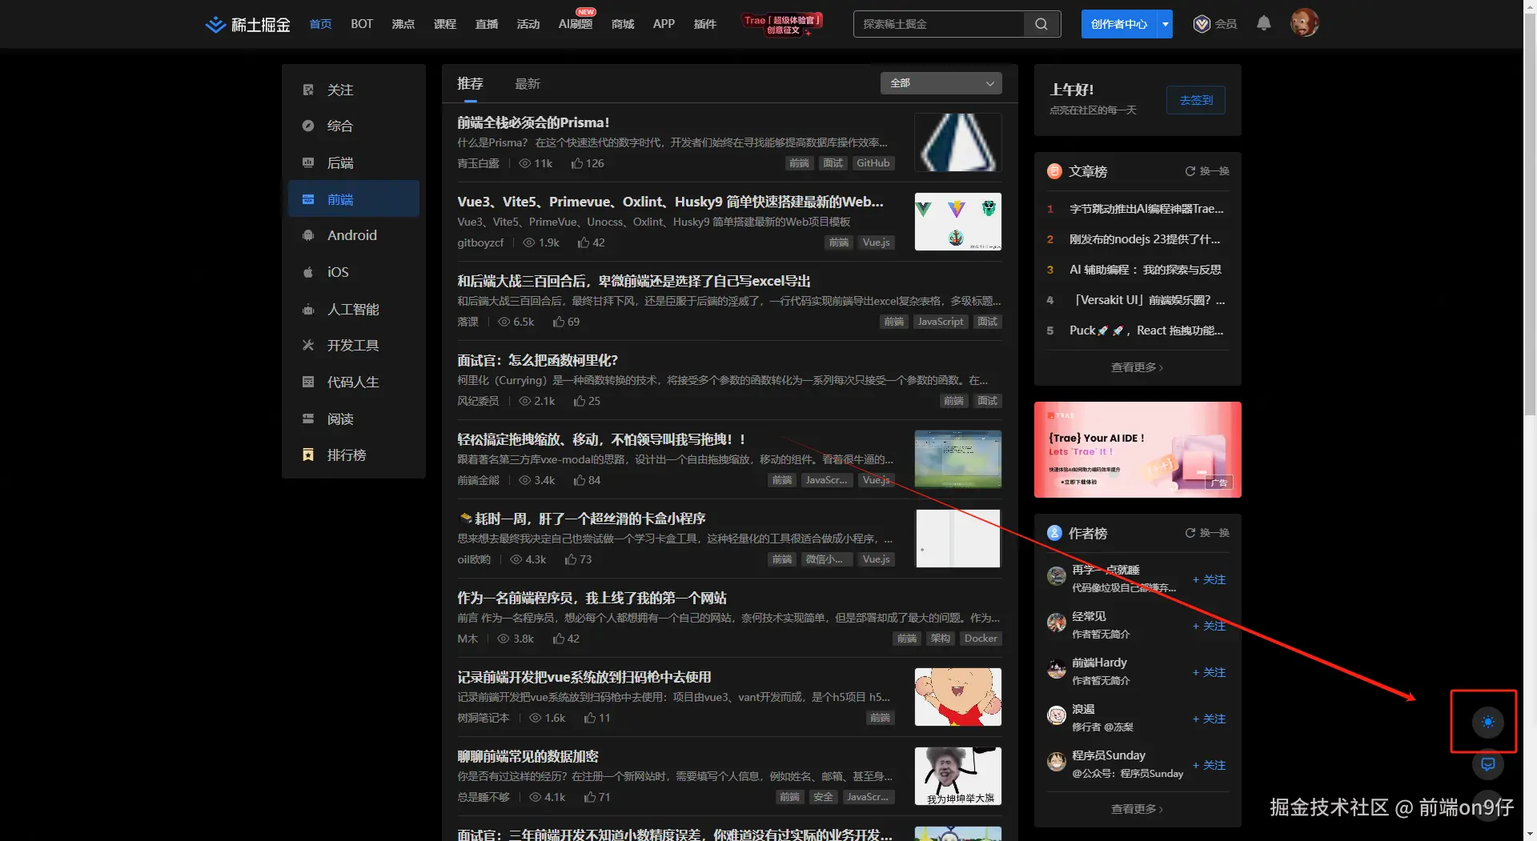The image size is (1537, 841).
Task: Open the 拖拽缩放 article thumbnail
Action: 958,459
